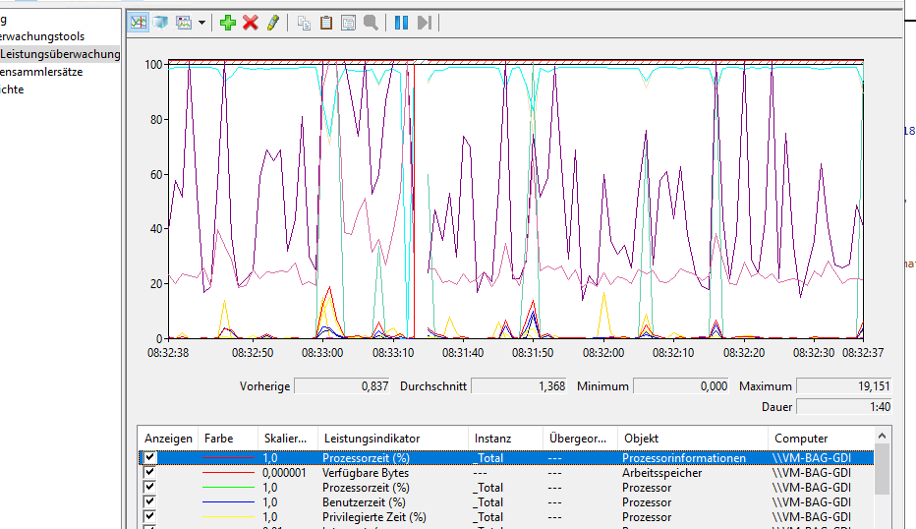Select the Privilegierte Zeit (%) counter name
The image size is (916, 529).
[373, 517]
